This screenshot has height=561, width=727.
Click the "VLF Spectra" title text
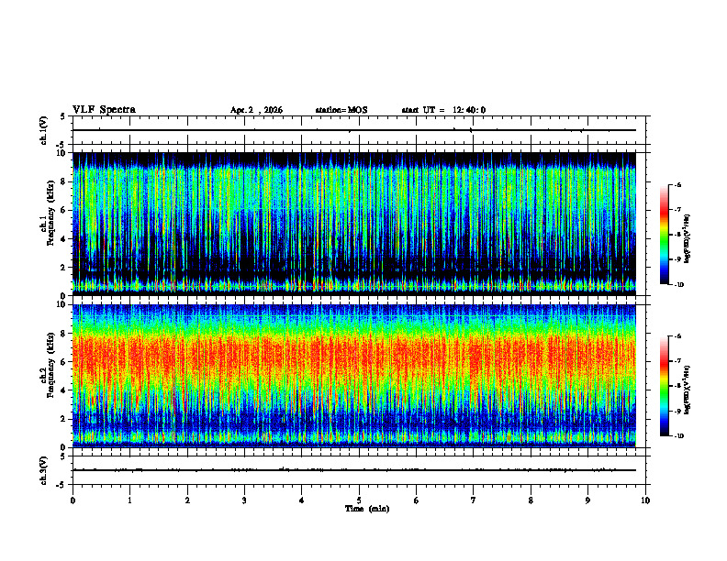[x=104, y=110]
